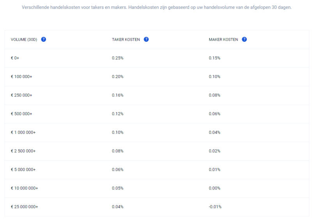Screen dimensions: 312x221
Task: Pick the € 10 000 000+ volume tier
Action: pos(24,188)
